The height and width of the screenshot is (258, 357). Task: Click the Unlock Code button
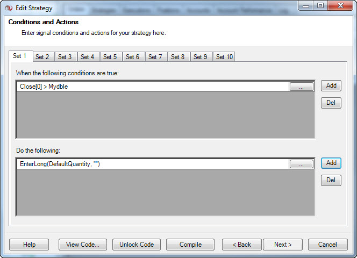[137, 245]
